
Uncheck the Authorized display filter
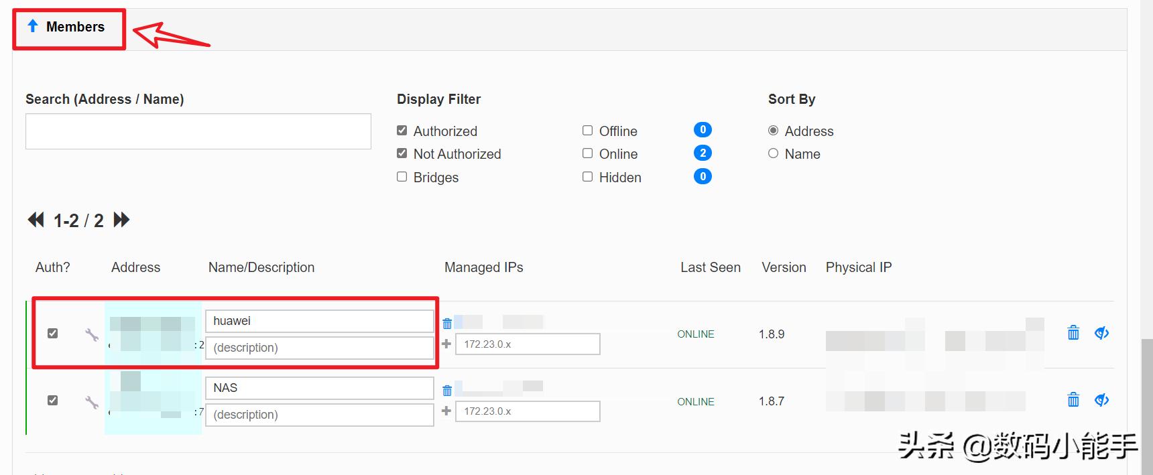[402, 131]
